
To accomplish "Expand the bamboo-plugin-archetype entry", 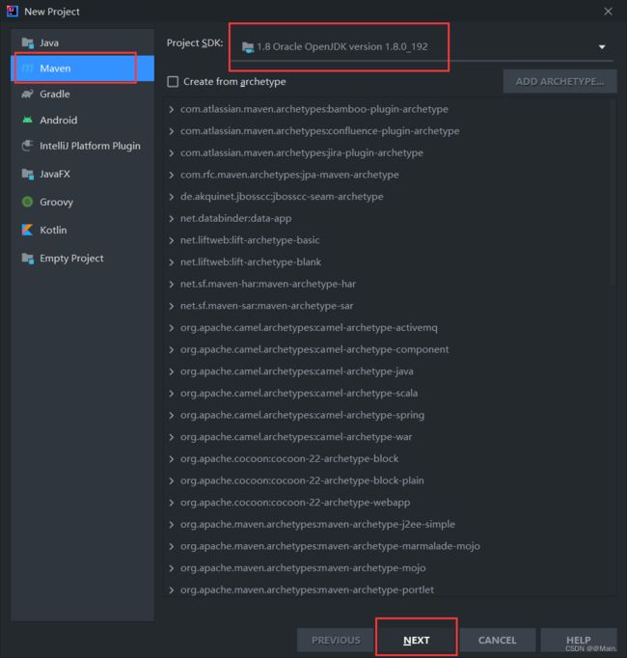I will click(172, 110).
